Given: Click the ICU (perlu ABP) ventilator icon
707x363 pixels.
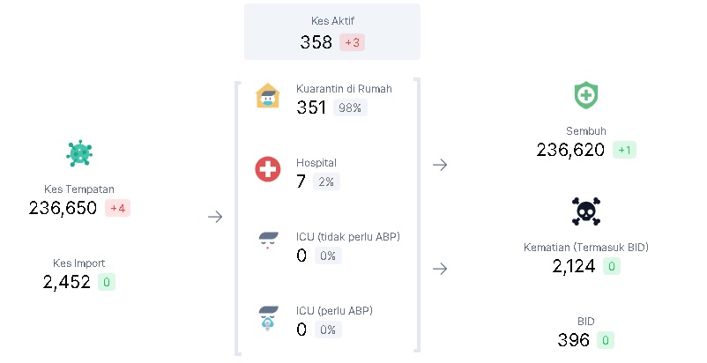Looking at the screenshot, I should click(267, 316).
